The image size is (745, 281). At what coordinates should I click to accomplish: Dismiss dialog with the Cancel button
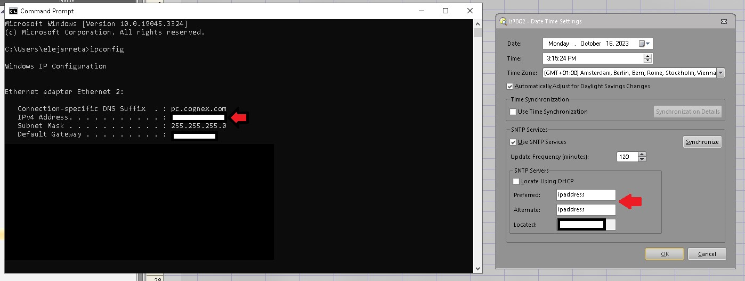707,254
